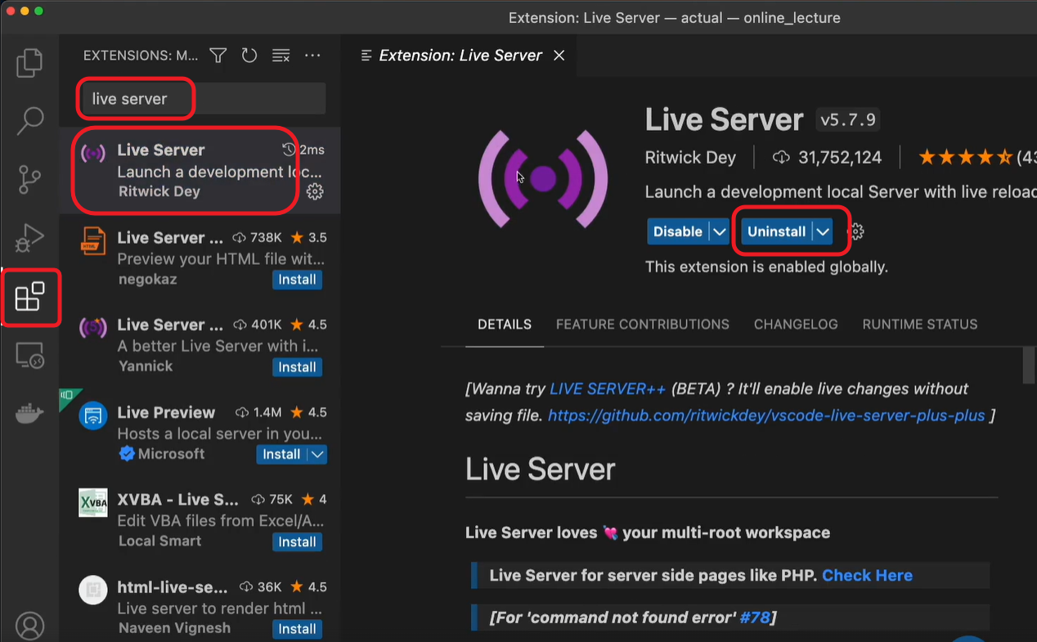Disable the Live Server extension

[x=677, y=231]
